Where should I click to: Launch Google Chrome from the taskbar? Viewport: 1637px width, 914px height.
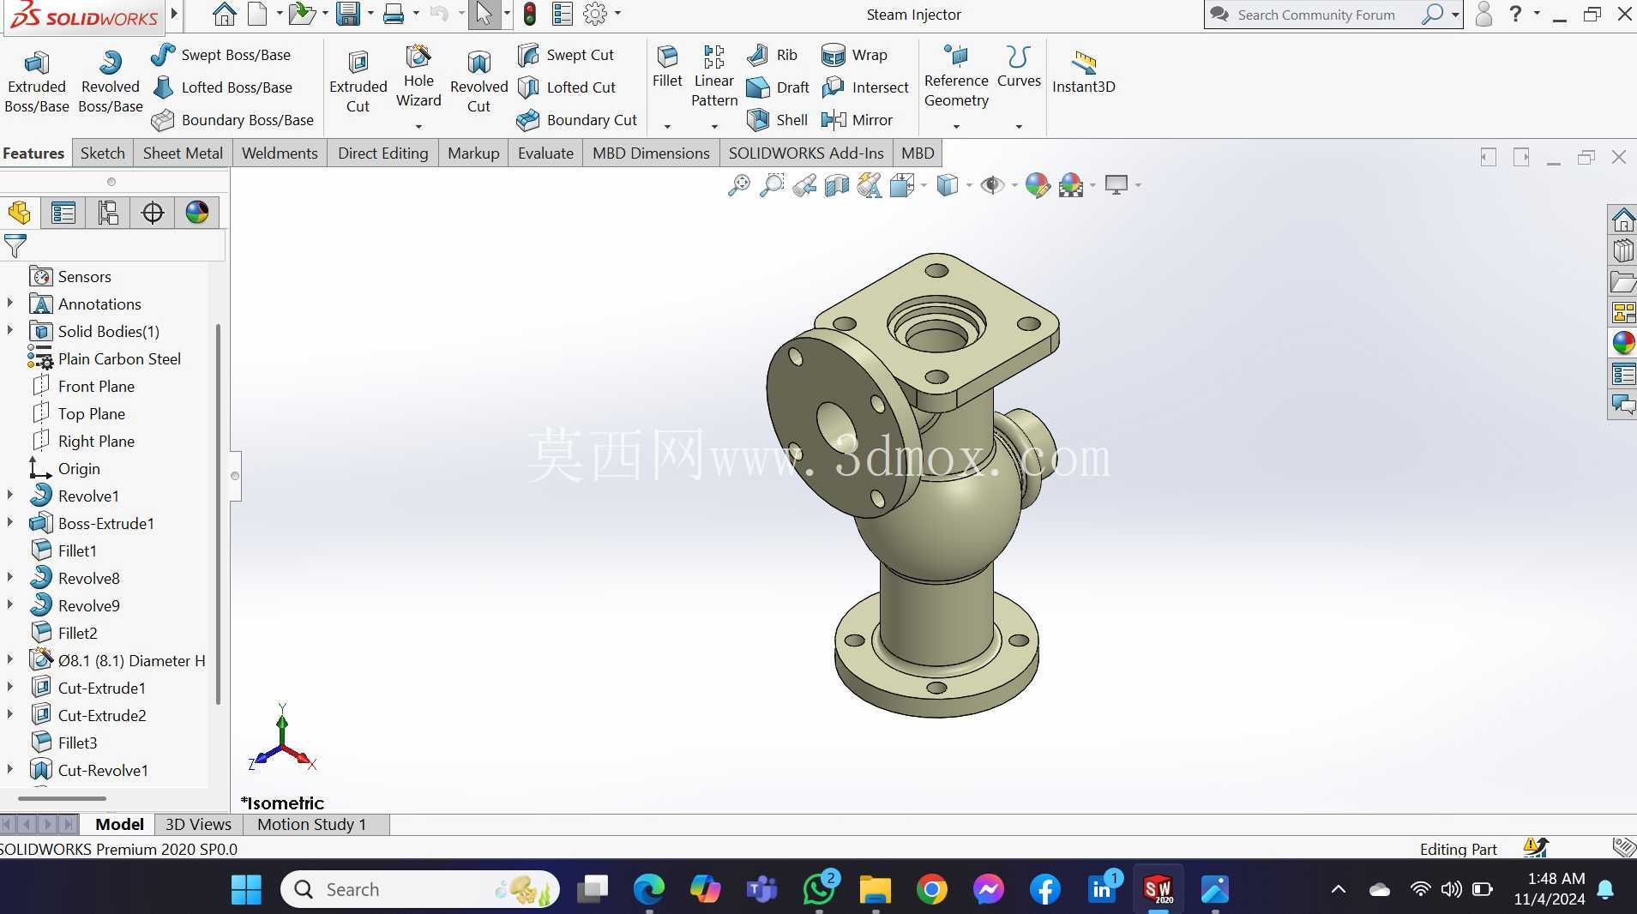coord(931,890)
